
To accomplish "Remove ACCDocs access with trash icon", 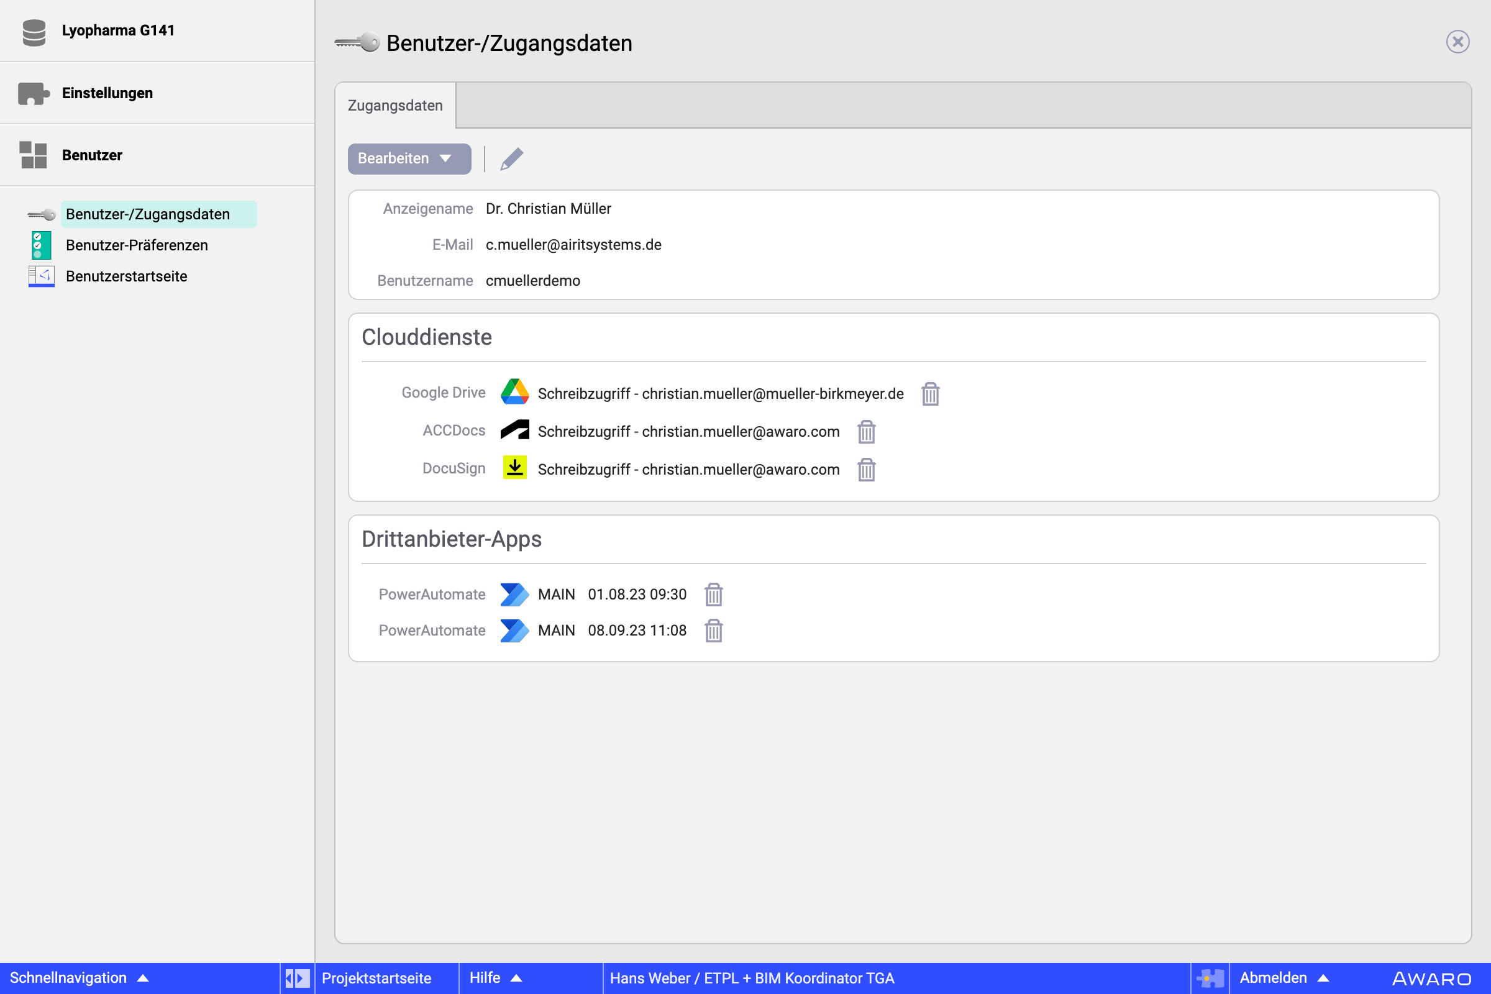I will 866,432.
